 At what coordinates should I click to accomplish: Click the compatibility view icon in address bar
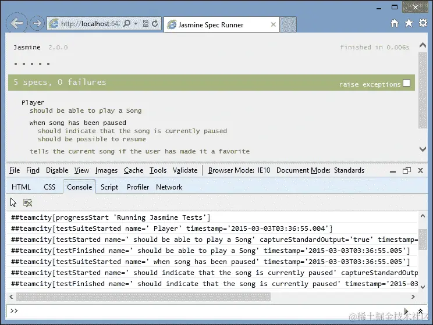point(145,23)
